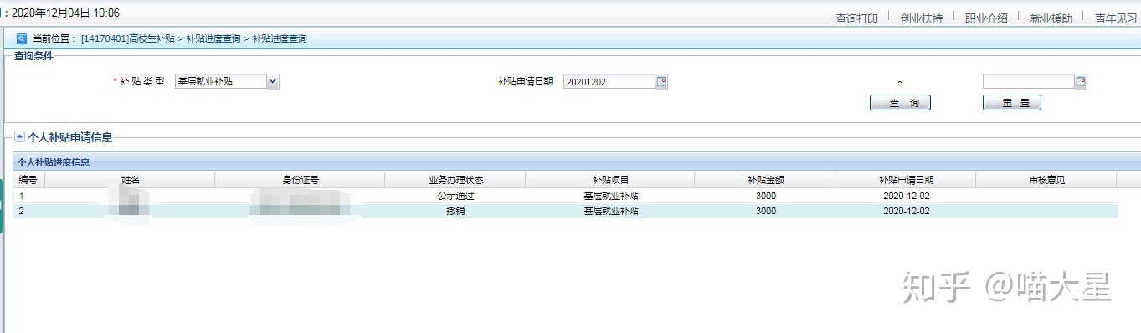Sort by the 身份证号 column header
The width and height of the screenshot is (1141, 333).
tap(301, 180)
